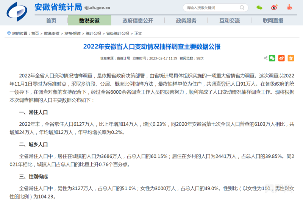Click the search keyword input field
Viewport: 303px width, 202px height.
coord(212,8)
